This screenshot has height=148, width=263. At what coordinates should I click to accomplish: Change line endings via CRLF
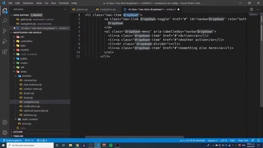point(232,141)
